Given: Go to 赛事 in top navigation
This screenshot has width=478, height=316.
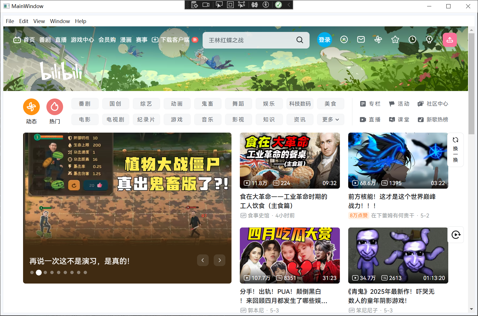Looking at the screenshot, I should [x=142, y=40].
